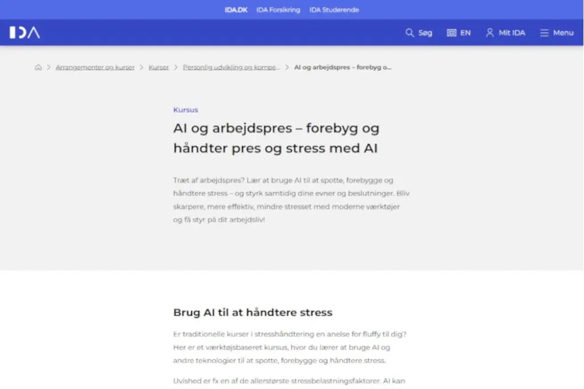Open IDA Studerende from the top bar
This screenshot has width=584, height=389.
click(x=334, y=9)
